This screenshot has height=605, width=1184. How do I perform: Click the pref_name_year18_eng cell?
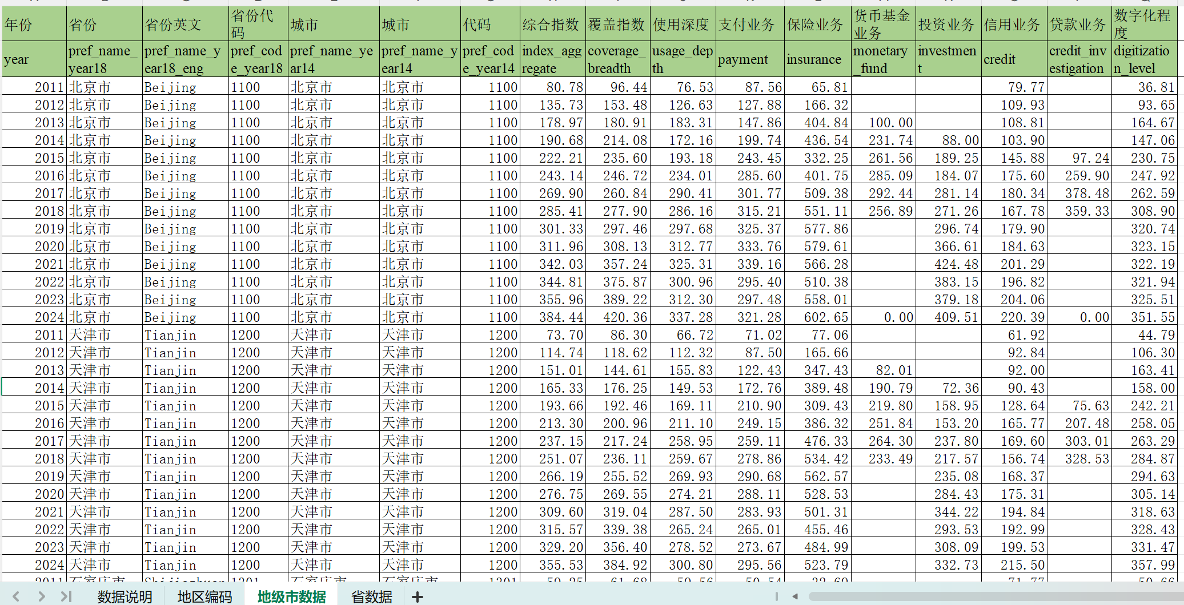pyautogui.click(x=185, y=59)
